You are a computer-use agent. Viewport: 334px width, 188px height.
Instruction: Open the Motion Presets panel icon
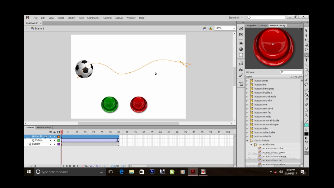[241, 75]
